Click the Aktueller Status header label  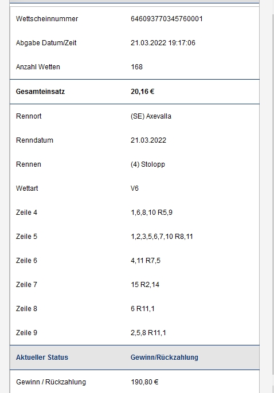[x=42, y=357]
